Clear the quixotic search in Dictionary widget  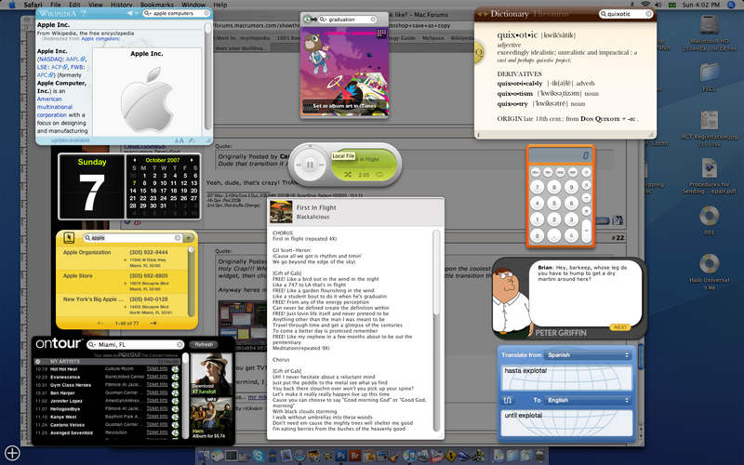pos(648,14)
